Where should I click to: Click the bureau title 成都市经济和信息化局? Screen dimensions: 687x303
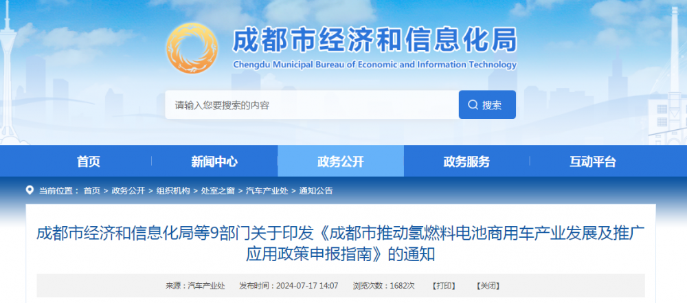click(374, 42)
